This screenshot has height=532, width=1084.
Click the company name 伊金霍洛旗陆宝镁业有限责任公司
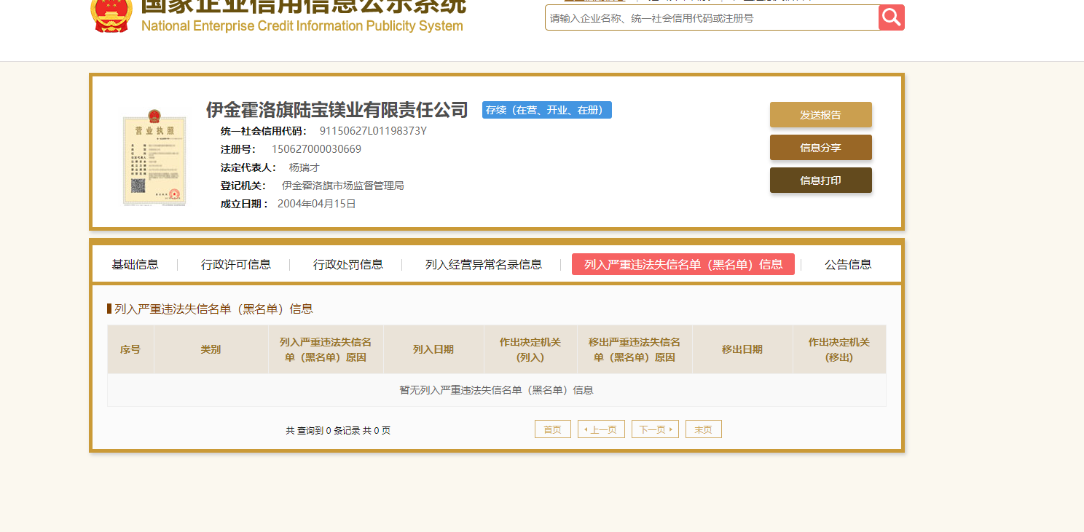tap(337, 110)
